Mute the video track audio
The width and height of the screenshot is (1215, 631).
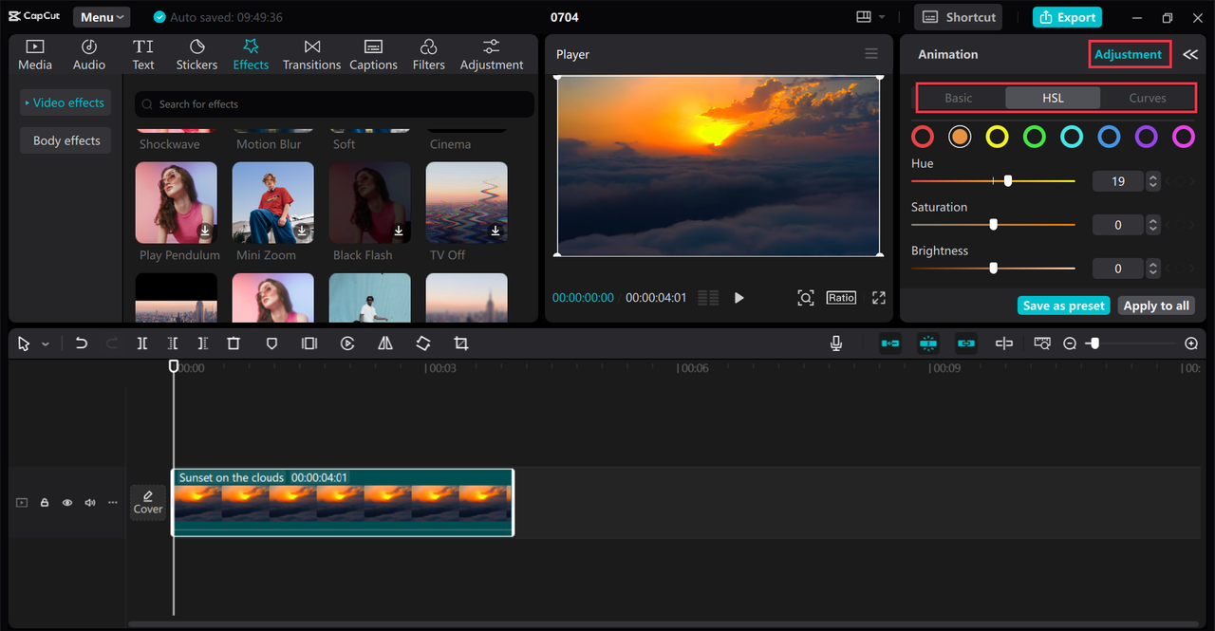point(90,503)
